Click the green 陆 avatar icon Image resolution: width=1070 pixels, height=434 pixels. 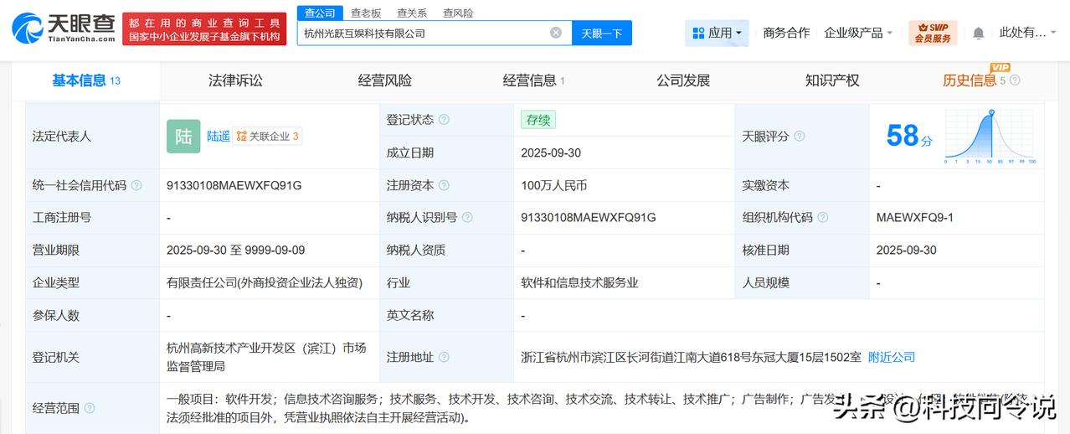(x=183, y=136)
